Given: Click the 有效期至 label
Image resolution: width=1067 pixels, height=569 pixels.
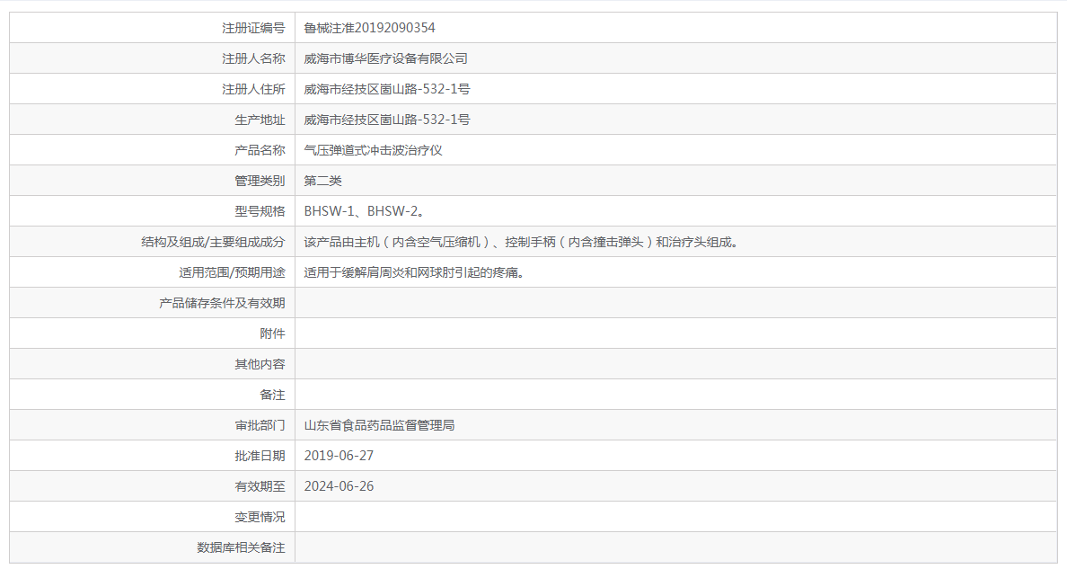Looking at the screenshot, I should pos(260,486).
